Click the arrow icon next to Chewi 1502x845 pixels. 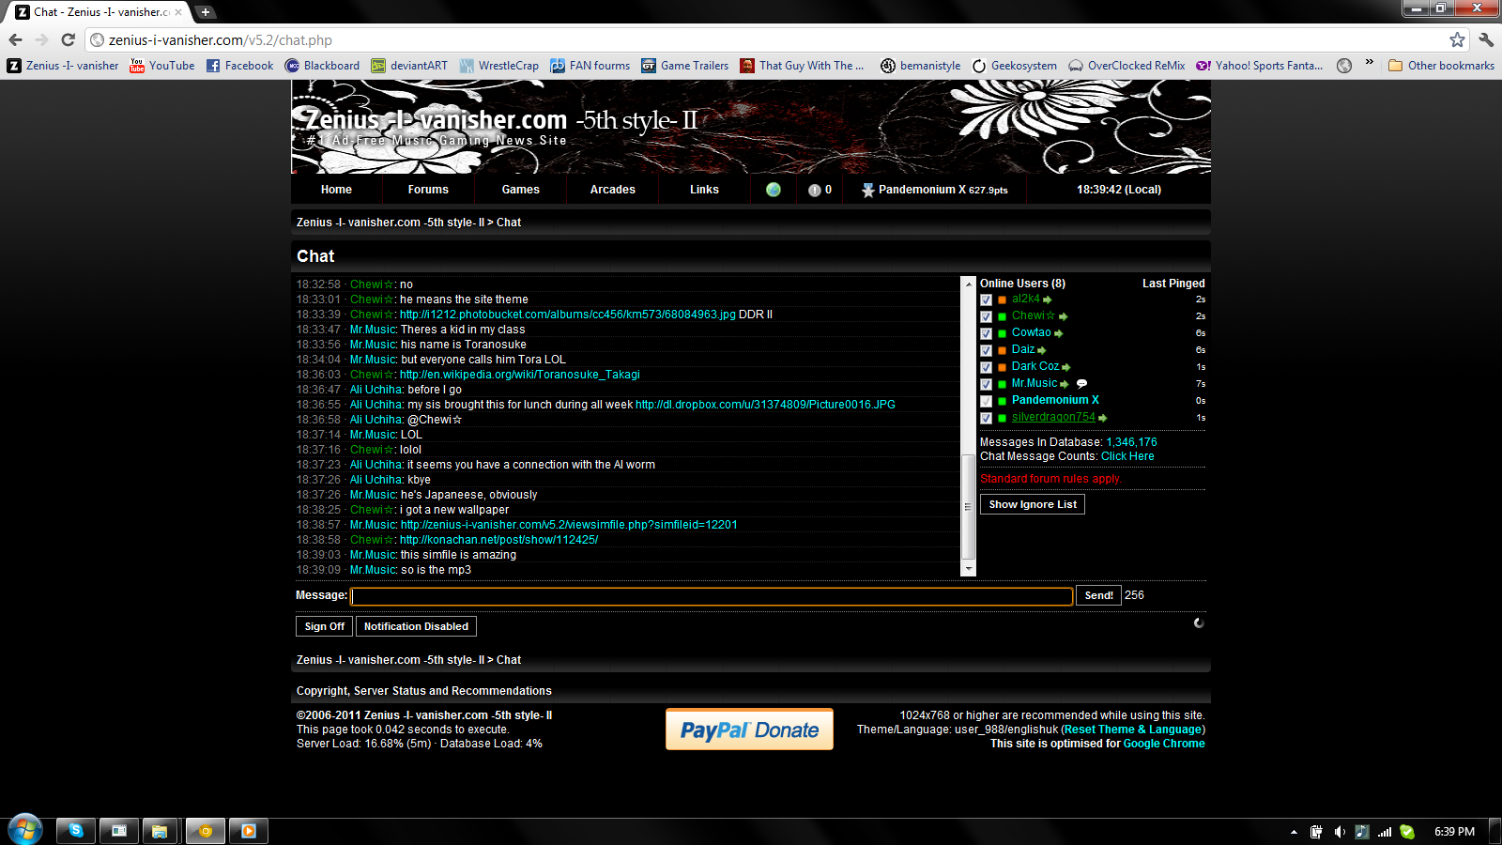pyautogui.click(x=1064, y=316)
